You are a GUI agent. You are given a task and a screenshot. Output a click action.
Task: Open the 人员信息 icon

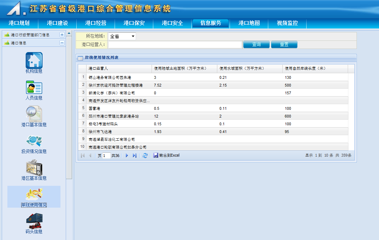coord(34,87)
